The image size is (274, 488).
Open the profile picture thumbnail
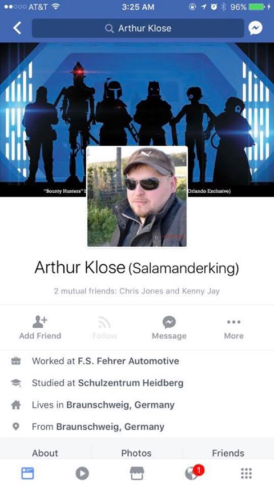[x=137, y=197]
